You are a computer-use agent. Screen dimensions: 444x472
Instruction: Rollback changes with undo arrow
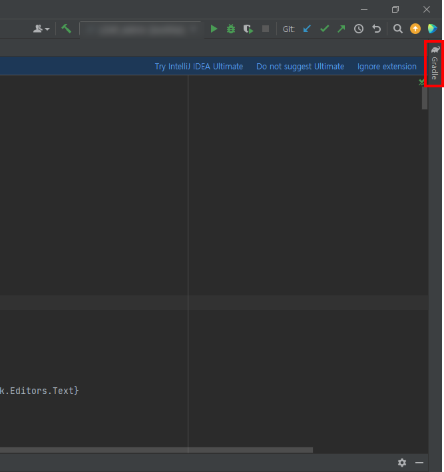click(x=376, y=29)
